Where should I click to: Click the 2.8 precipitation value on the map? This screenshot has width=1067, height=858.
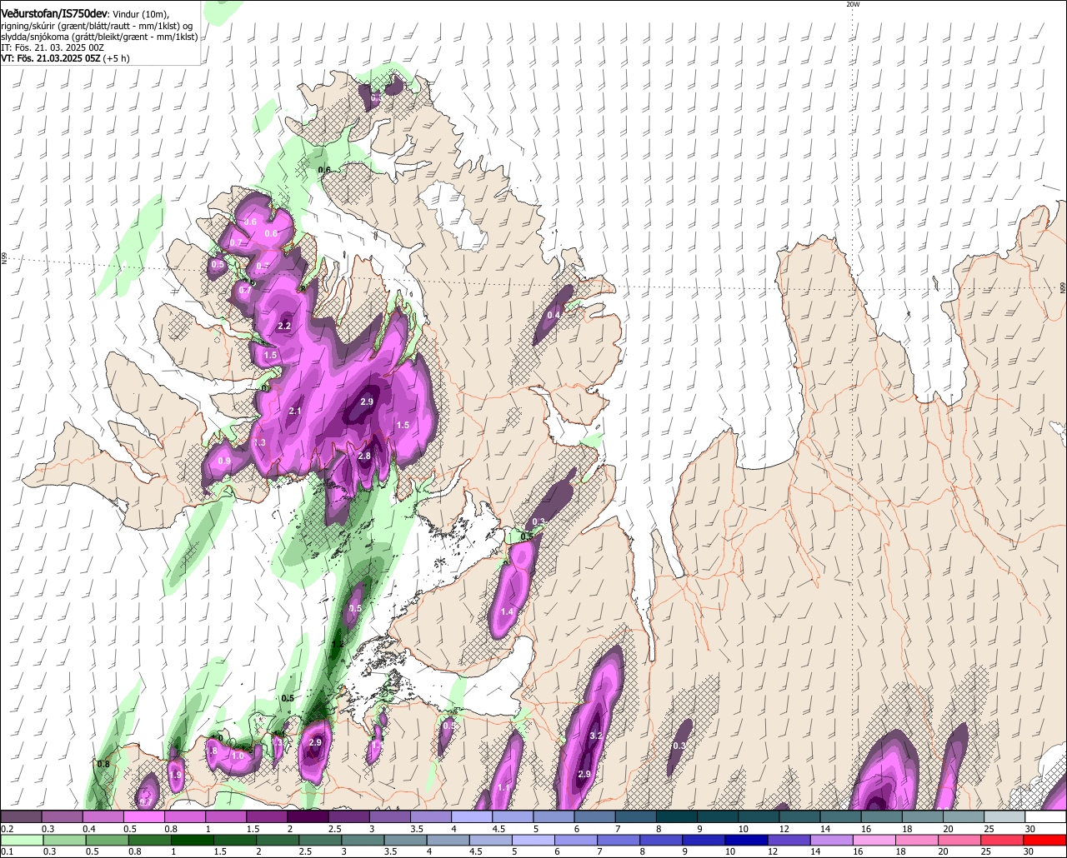[364, 456]
